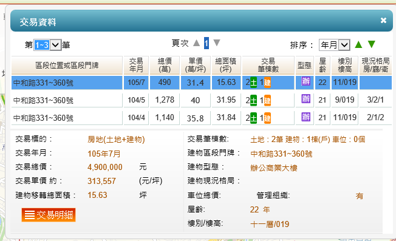Open the orange 交易明細 button
This screenshot has width=396, height=241.
click(49, 215)
